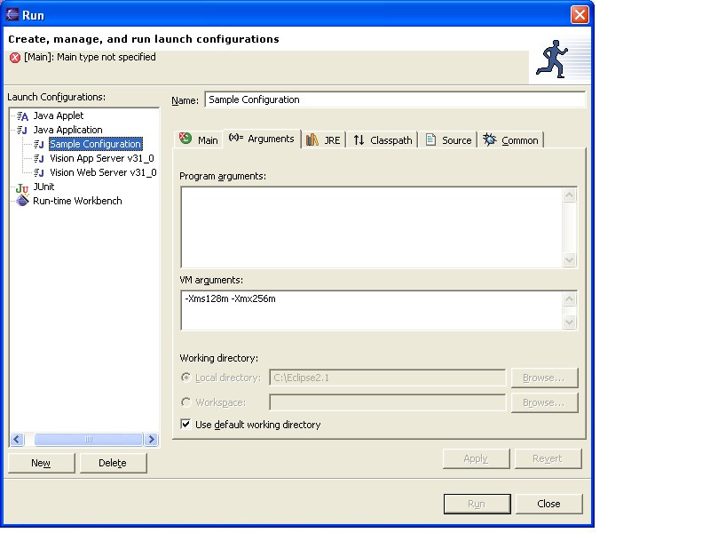Open the Classpath tab
This screenshot has width=710, height=533.
pos(383,140)
